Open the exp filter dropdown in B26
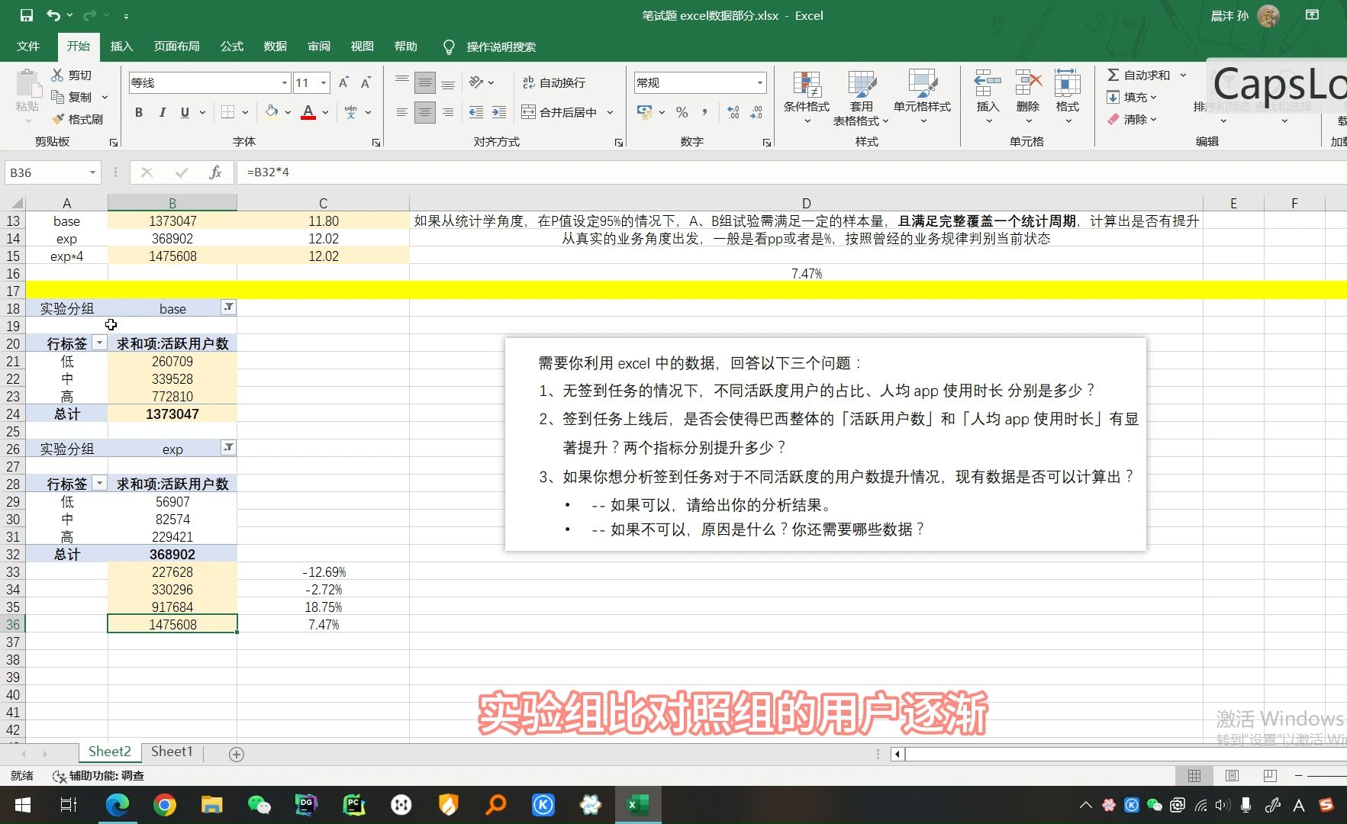 point(228,448)
